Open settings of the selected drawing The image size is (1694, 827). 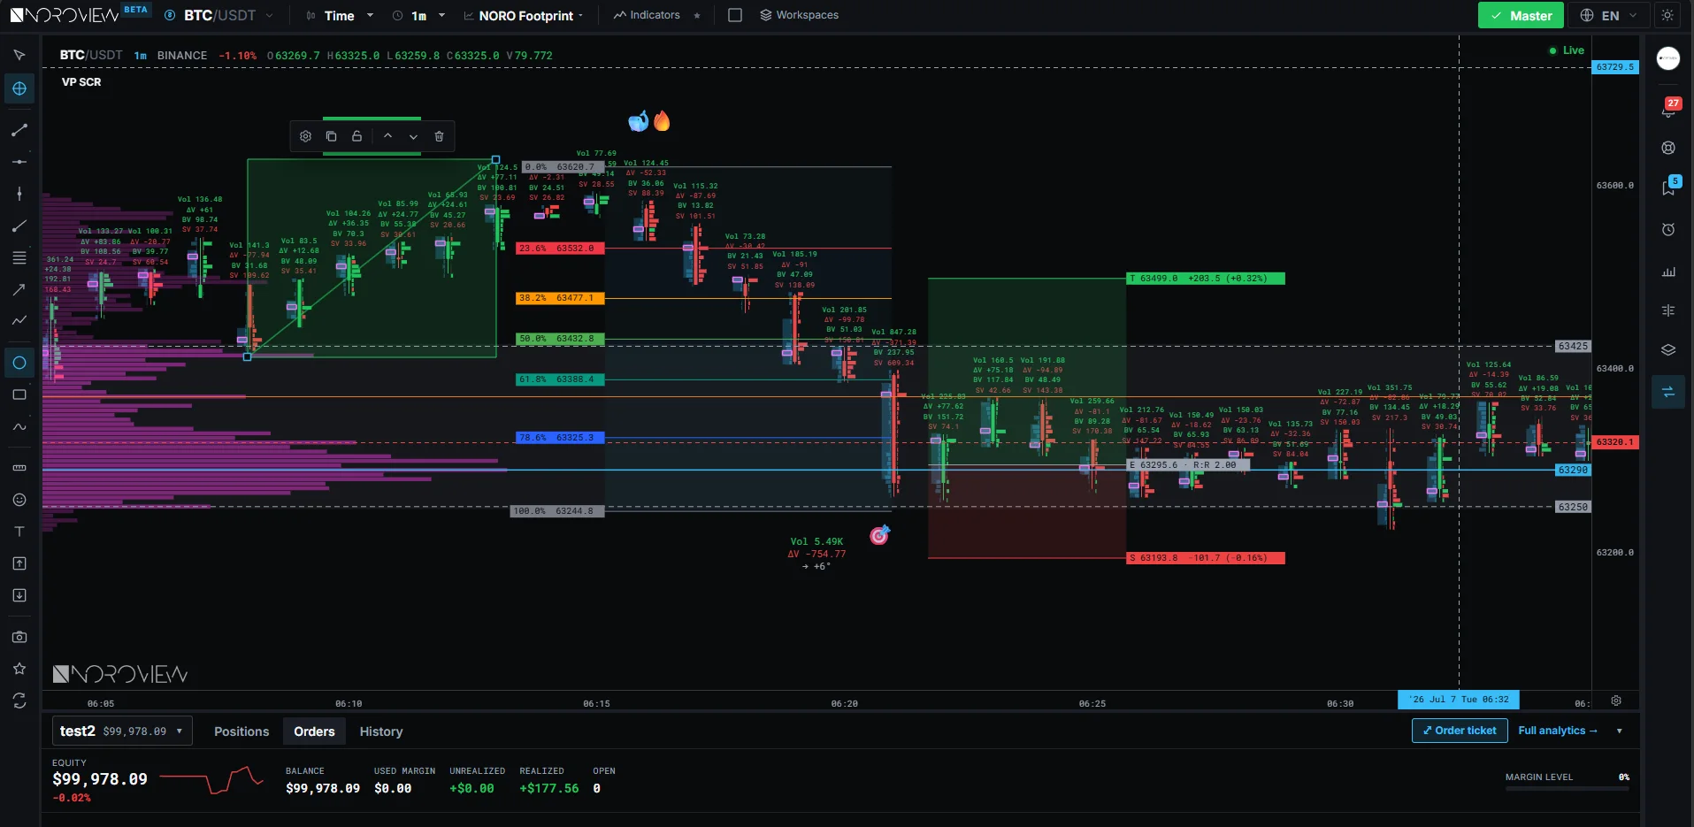[305, 136]
